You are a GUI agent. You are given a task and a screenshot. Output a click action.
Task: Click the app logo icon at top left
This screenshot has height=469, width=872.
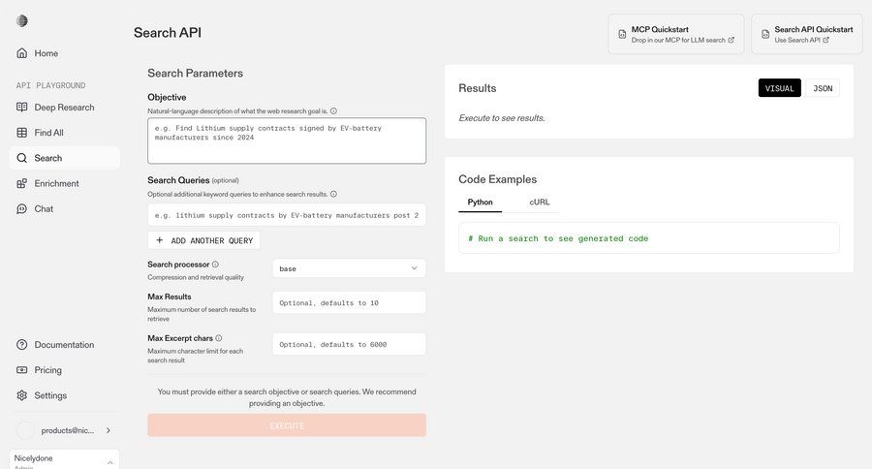22,21
